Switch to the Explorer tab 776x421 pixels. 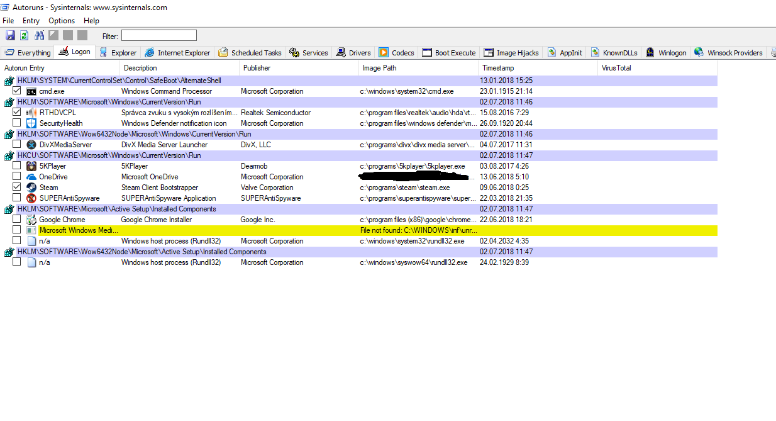118,53
